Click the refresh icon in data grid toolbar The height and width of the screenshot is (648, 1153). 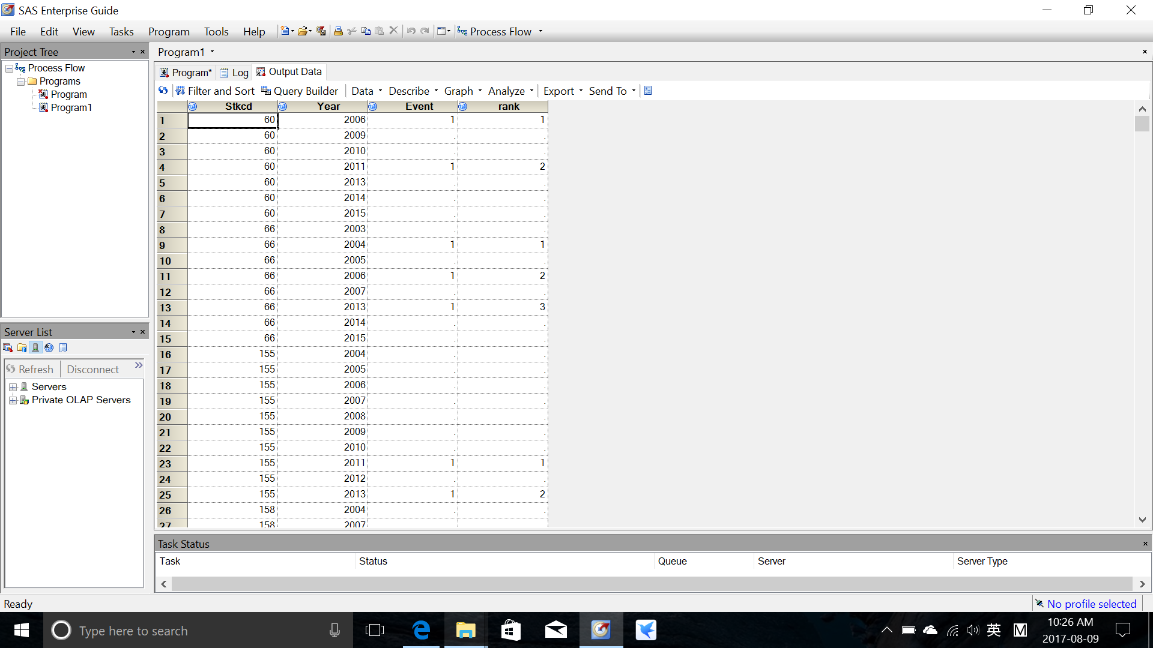(x=163, y=91)
